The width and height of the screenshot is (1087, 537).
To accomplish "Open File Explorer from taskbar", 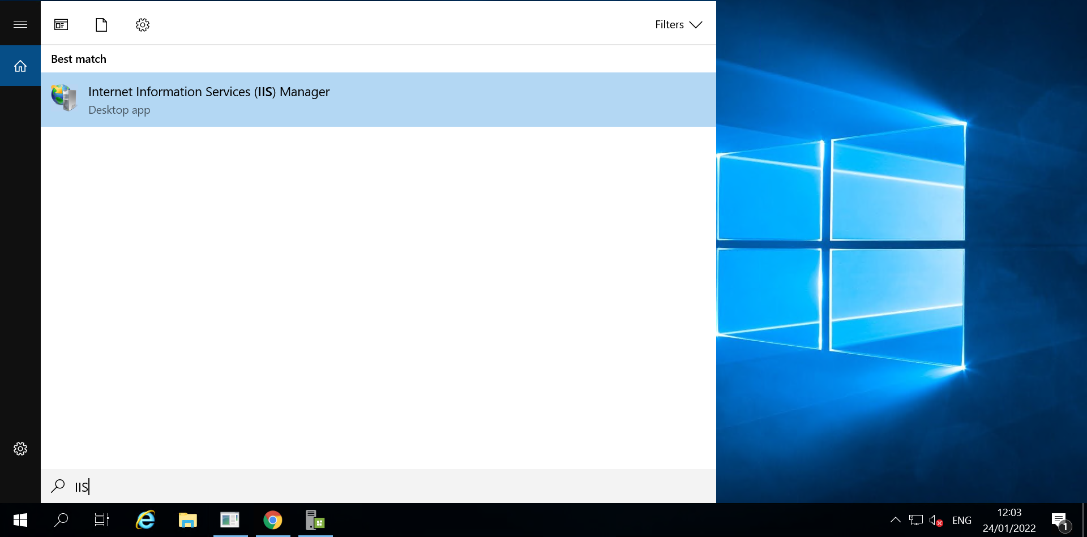I will (188, 520).
